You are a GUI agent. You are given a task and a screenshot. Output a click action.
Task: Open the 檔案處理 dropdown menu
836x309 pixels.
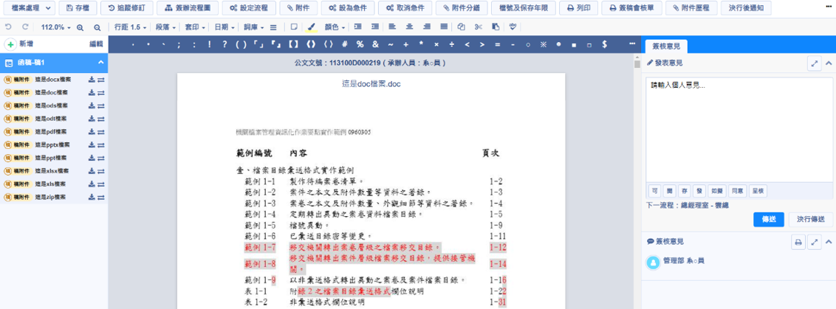pos(29,8)
